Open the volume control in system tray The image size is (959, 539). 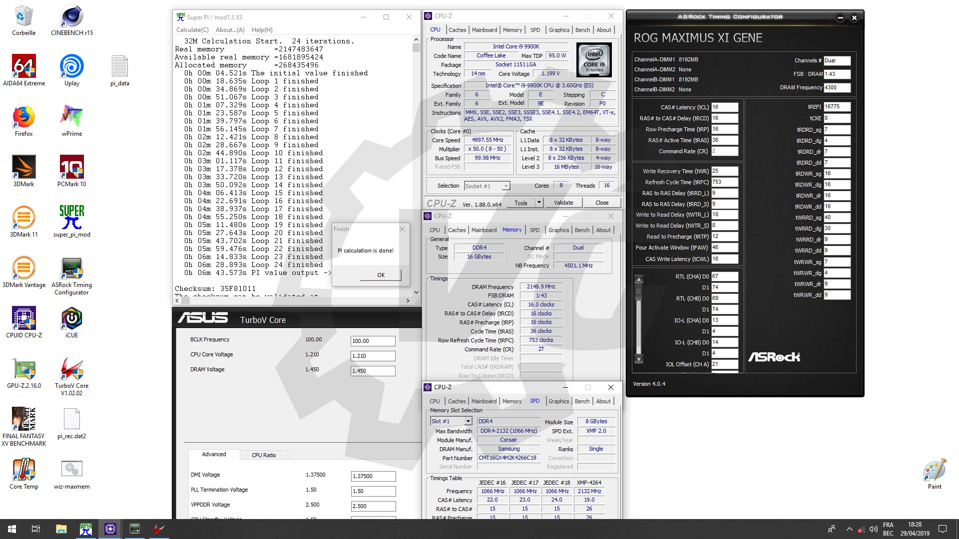pyautogui.click(x=873, y=529)
